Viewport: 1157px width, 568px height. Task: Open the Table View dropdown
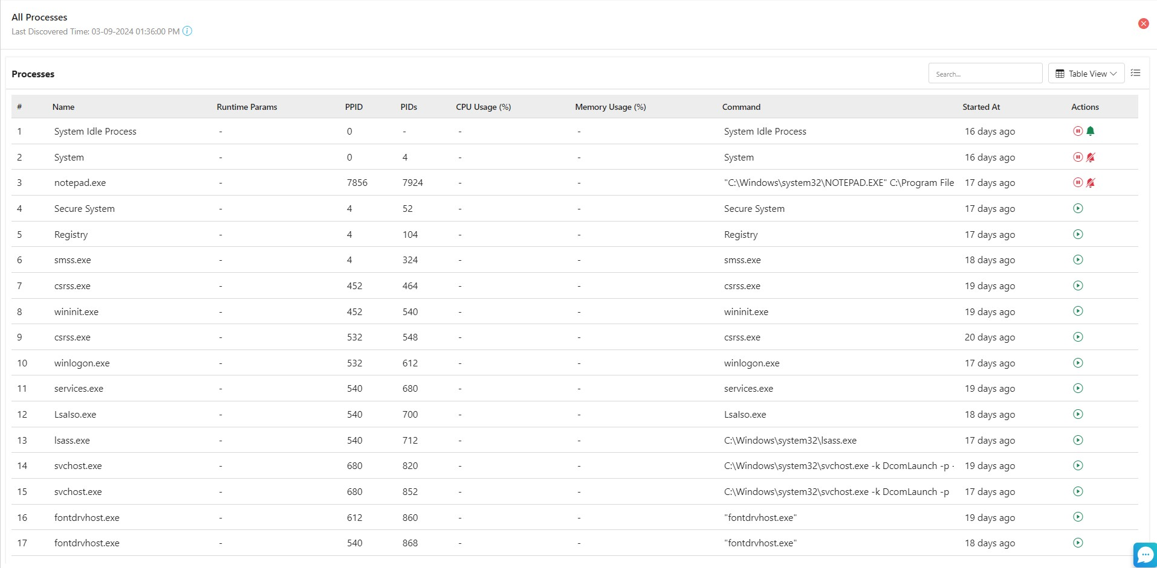click(x=1086, y=74)
